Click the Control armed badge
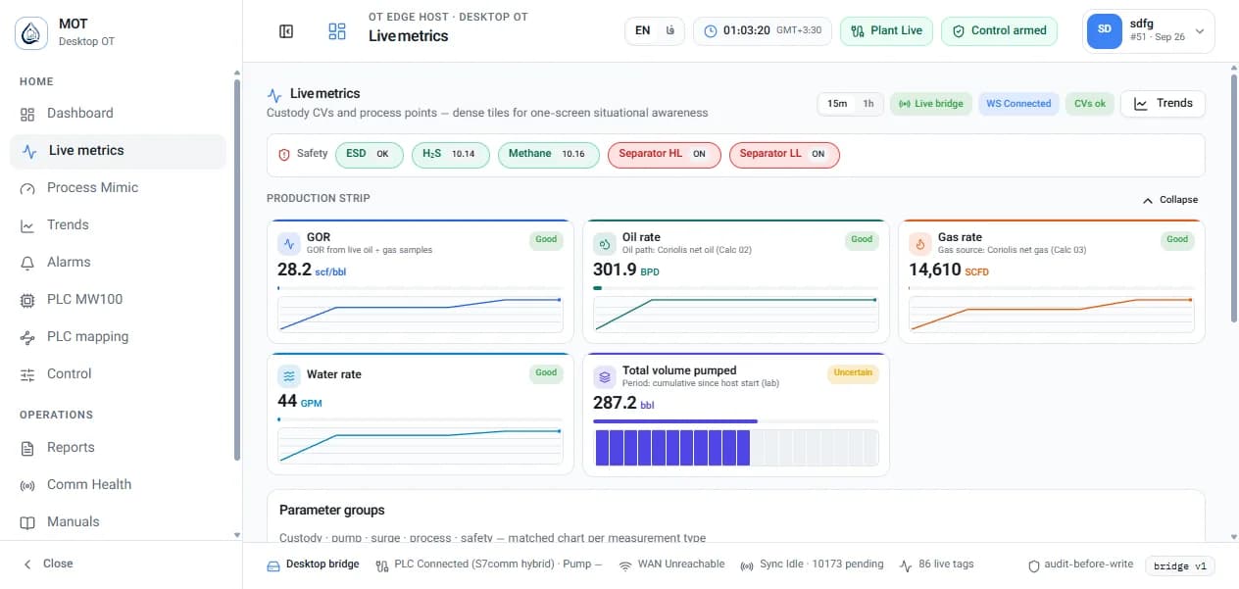This screenshot has height=589, width=1239. pyautogui.click(x=999, y=30)
